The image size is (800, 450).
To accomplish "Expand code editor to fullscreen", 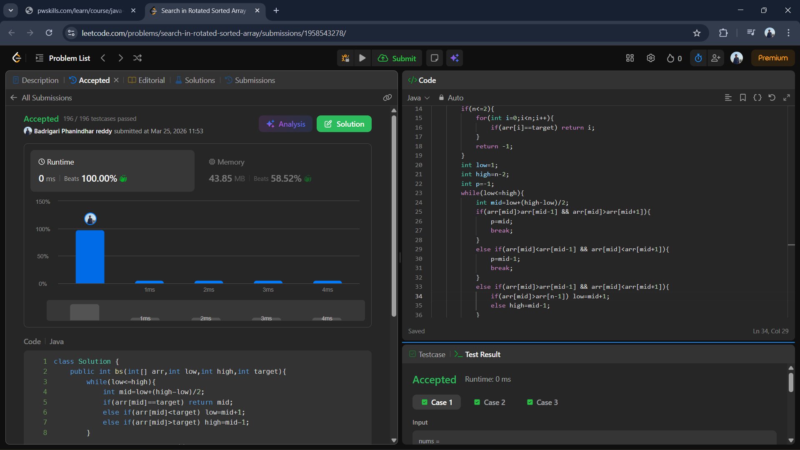I will point(787,97).
